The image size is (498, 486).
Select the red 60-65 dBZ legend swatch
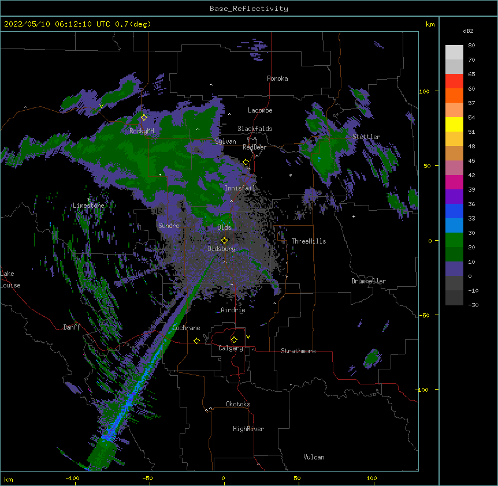click(x=454, y=81)
